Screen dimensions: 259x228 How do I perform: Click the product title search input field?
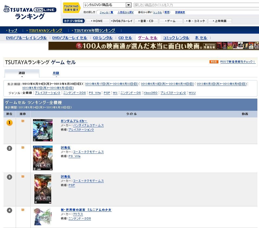point(196,5)
